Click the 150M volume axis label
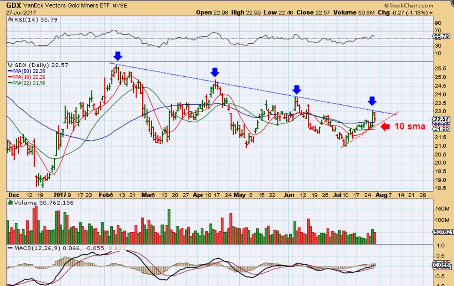454x286 pixels. [442, 209]
